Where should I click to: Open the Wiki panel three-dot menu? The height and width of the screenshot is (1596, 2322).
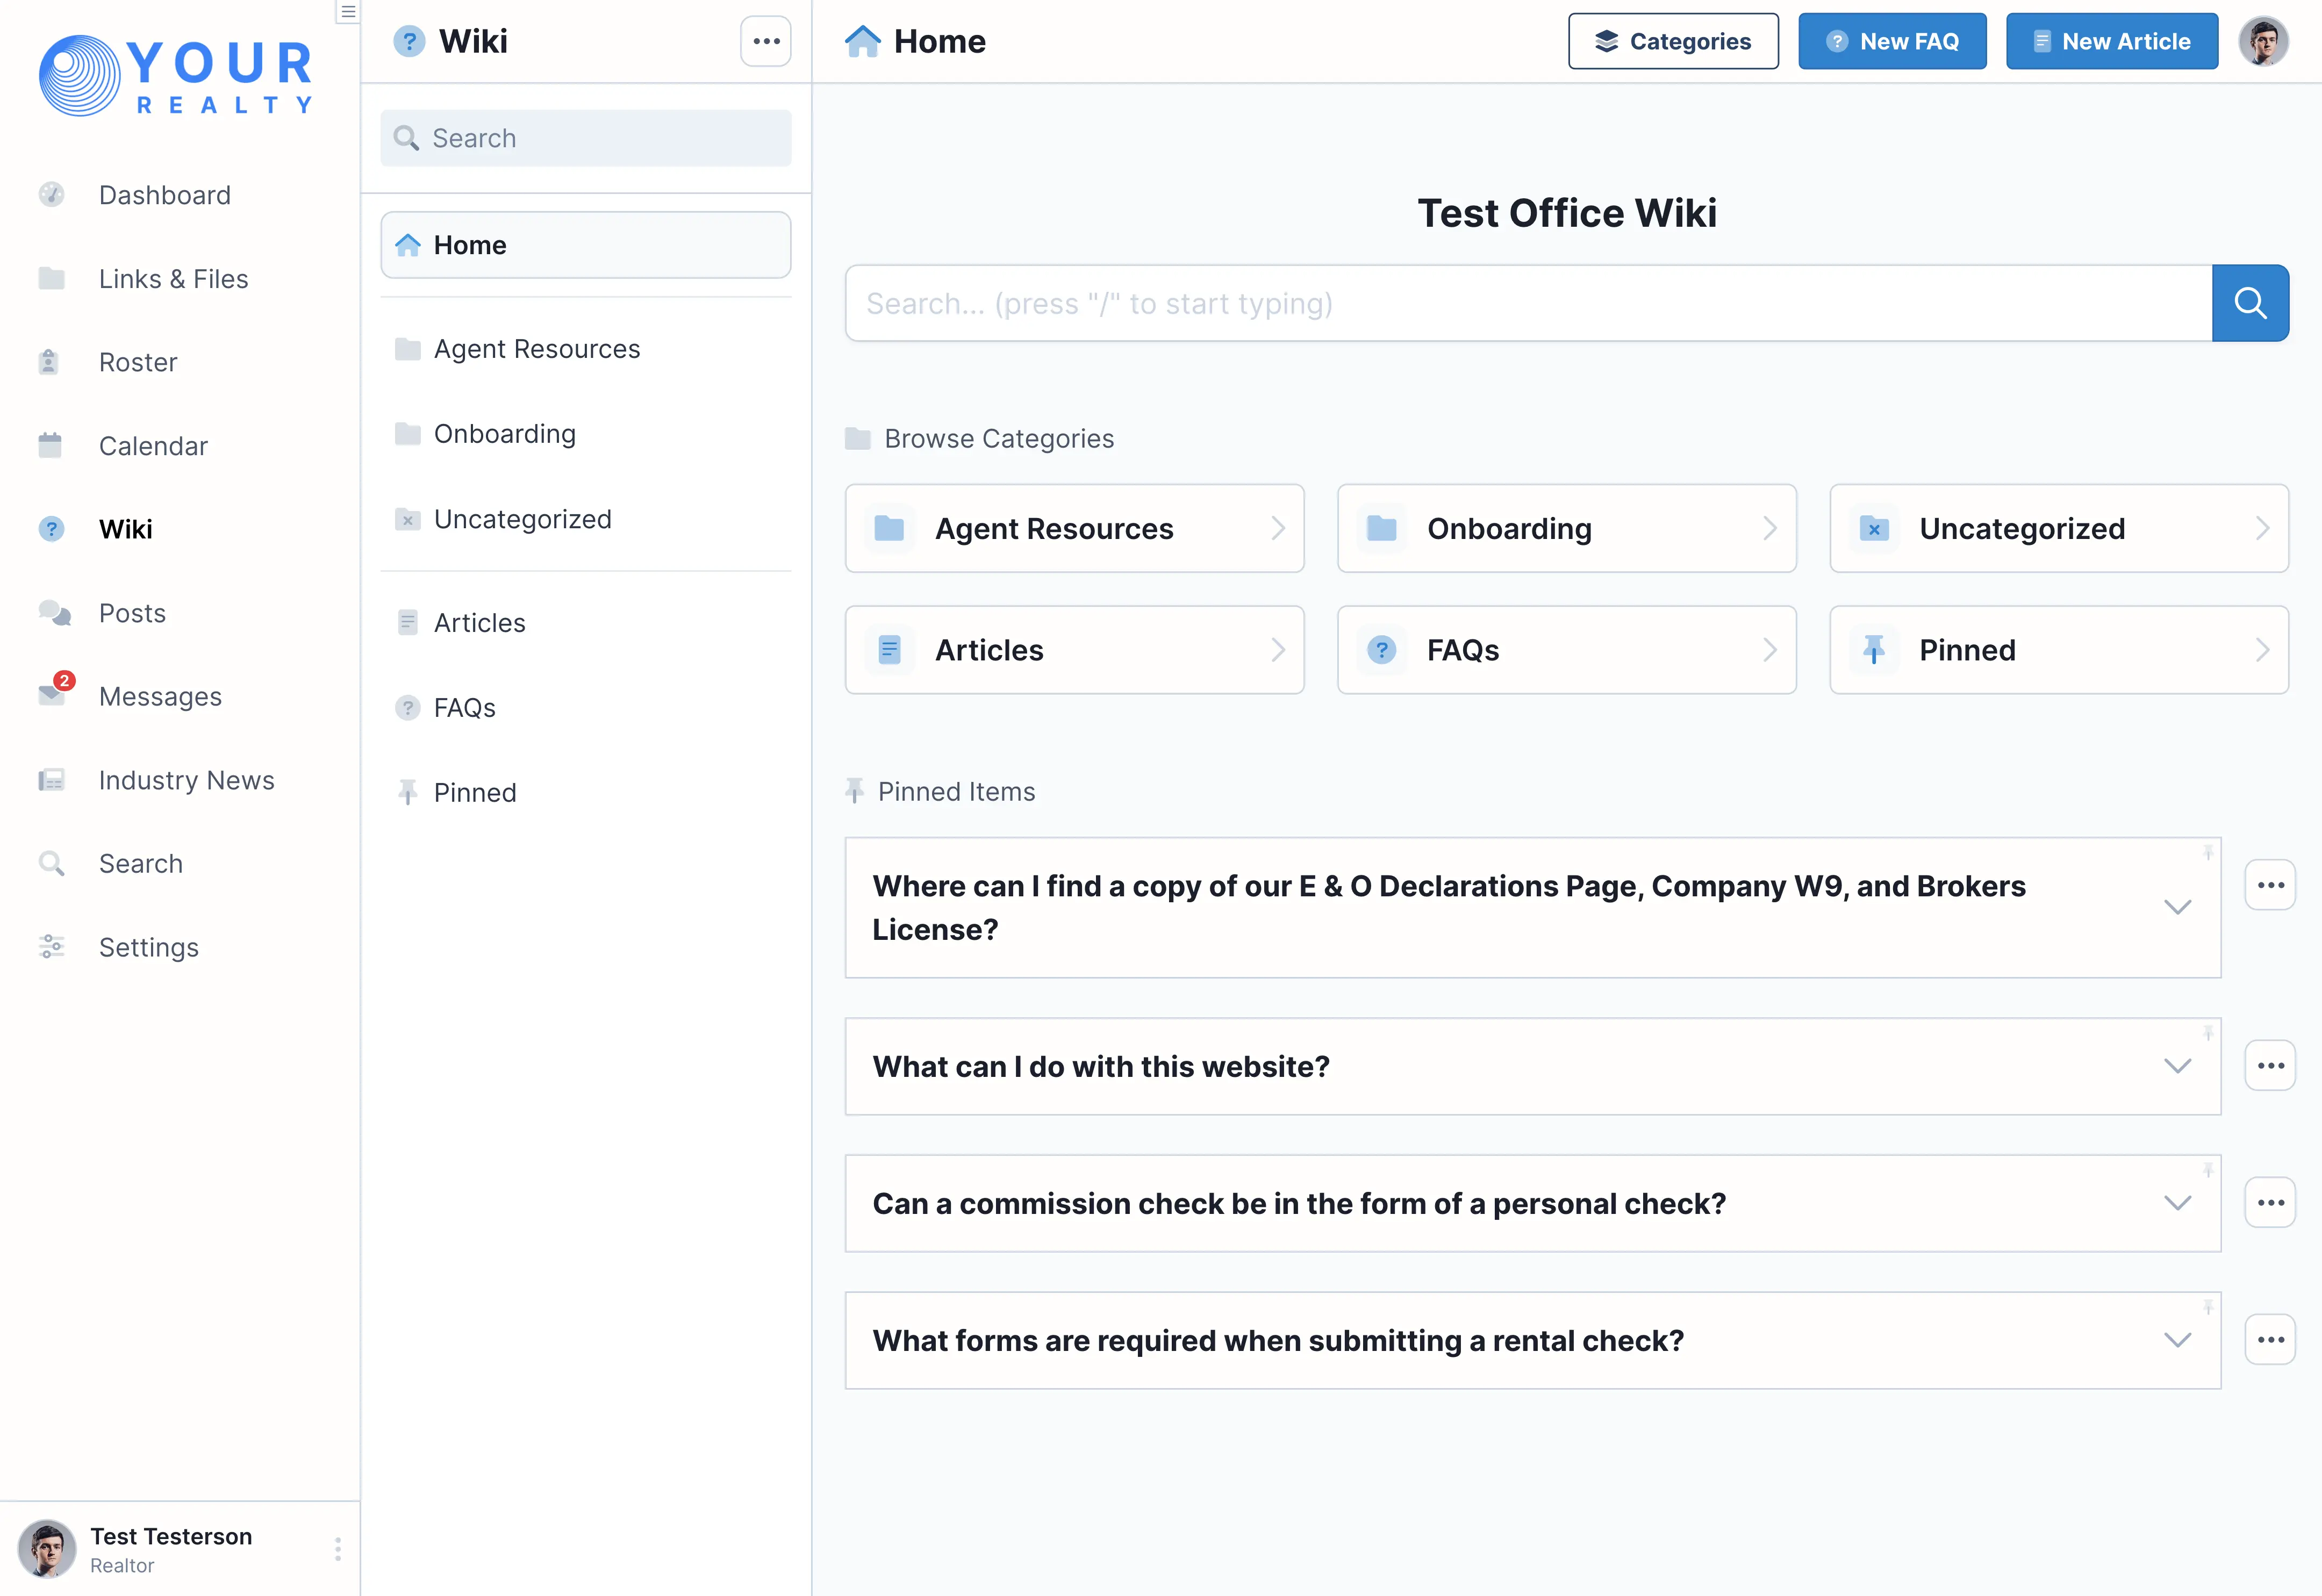click(x=766, y=41)
